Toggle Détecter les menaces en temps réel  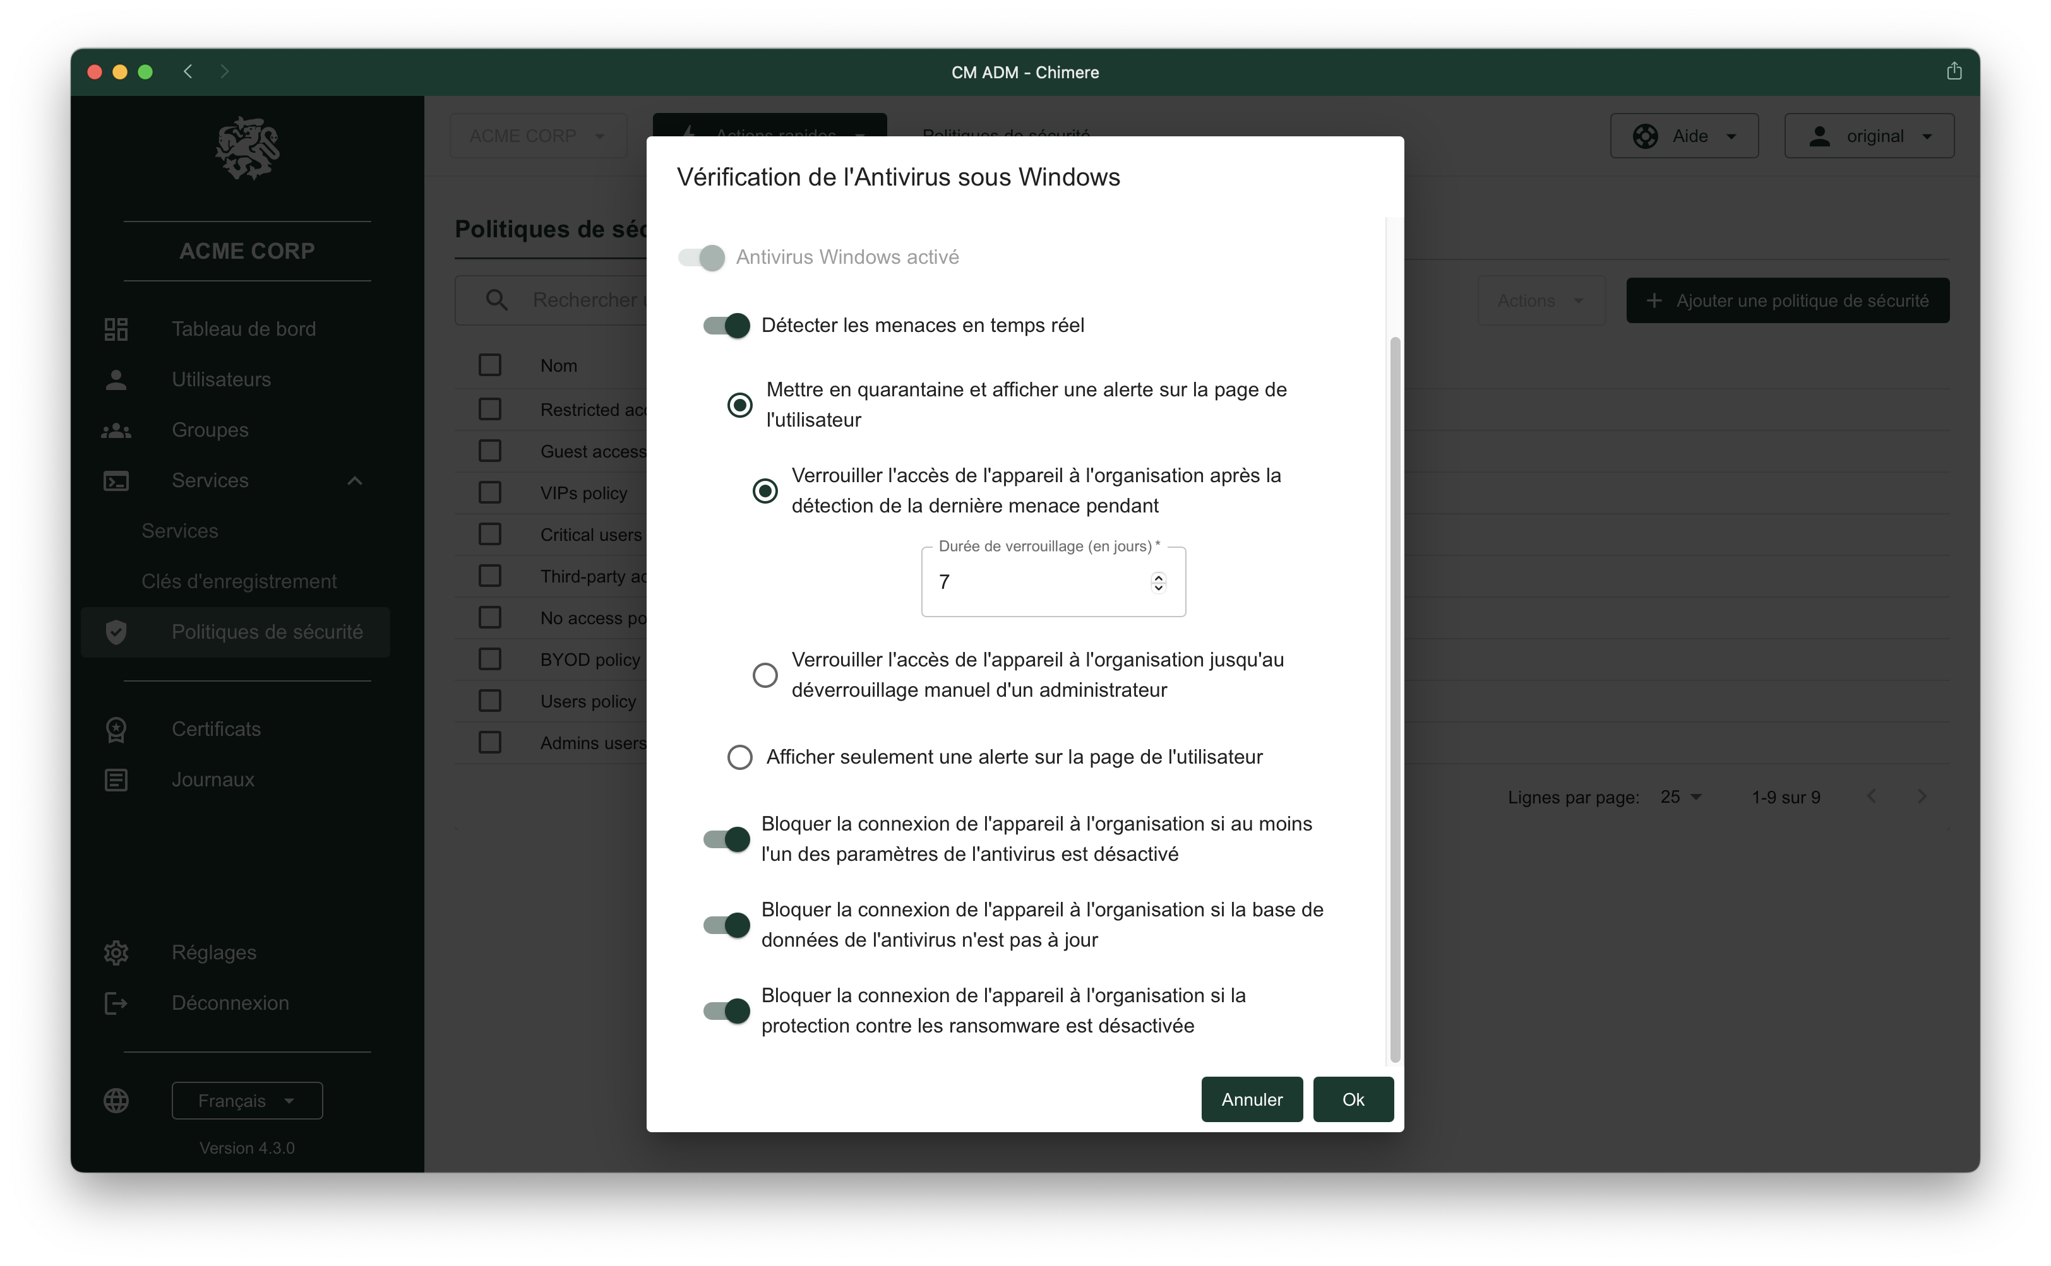[726, 325]
